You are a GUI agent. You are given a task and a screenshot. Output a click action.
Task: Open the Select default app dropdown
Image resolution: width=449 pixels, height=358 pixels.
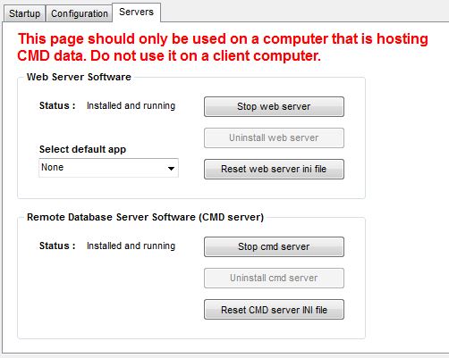pyautogui.click(x=108, y=168)
